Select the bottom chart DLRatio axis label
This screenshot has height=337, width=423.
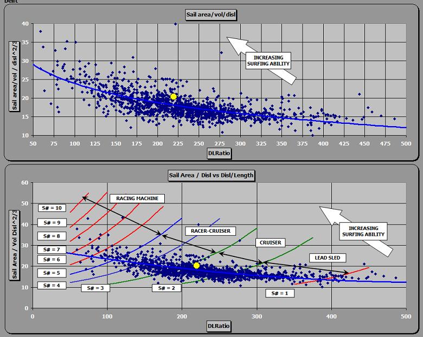[219, 326]
